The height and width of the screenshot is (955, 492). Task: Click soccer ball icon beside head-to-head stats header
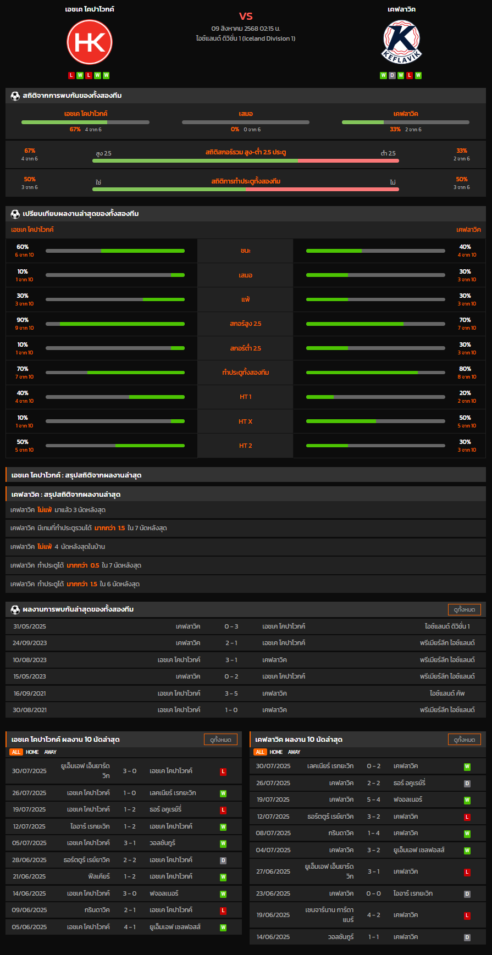(x=15, y=96)
